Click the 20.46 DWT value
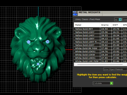Viewport: 127px width, 95px height. pos(116,61)
